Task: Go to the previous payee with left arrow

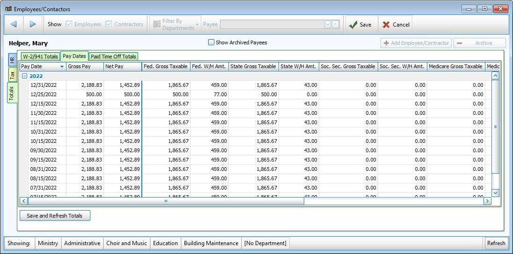Action: tap(14, 24)
